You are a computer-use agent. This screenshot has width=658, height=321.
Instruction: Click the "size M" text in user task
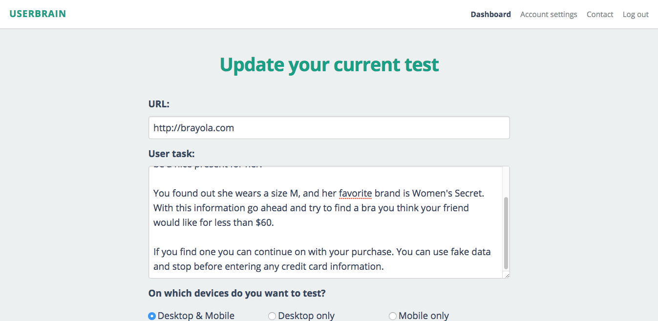286,193
